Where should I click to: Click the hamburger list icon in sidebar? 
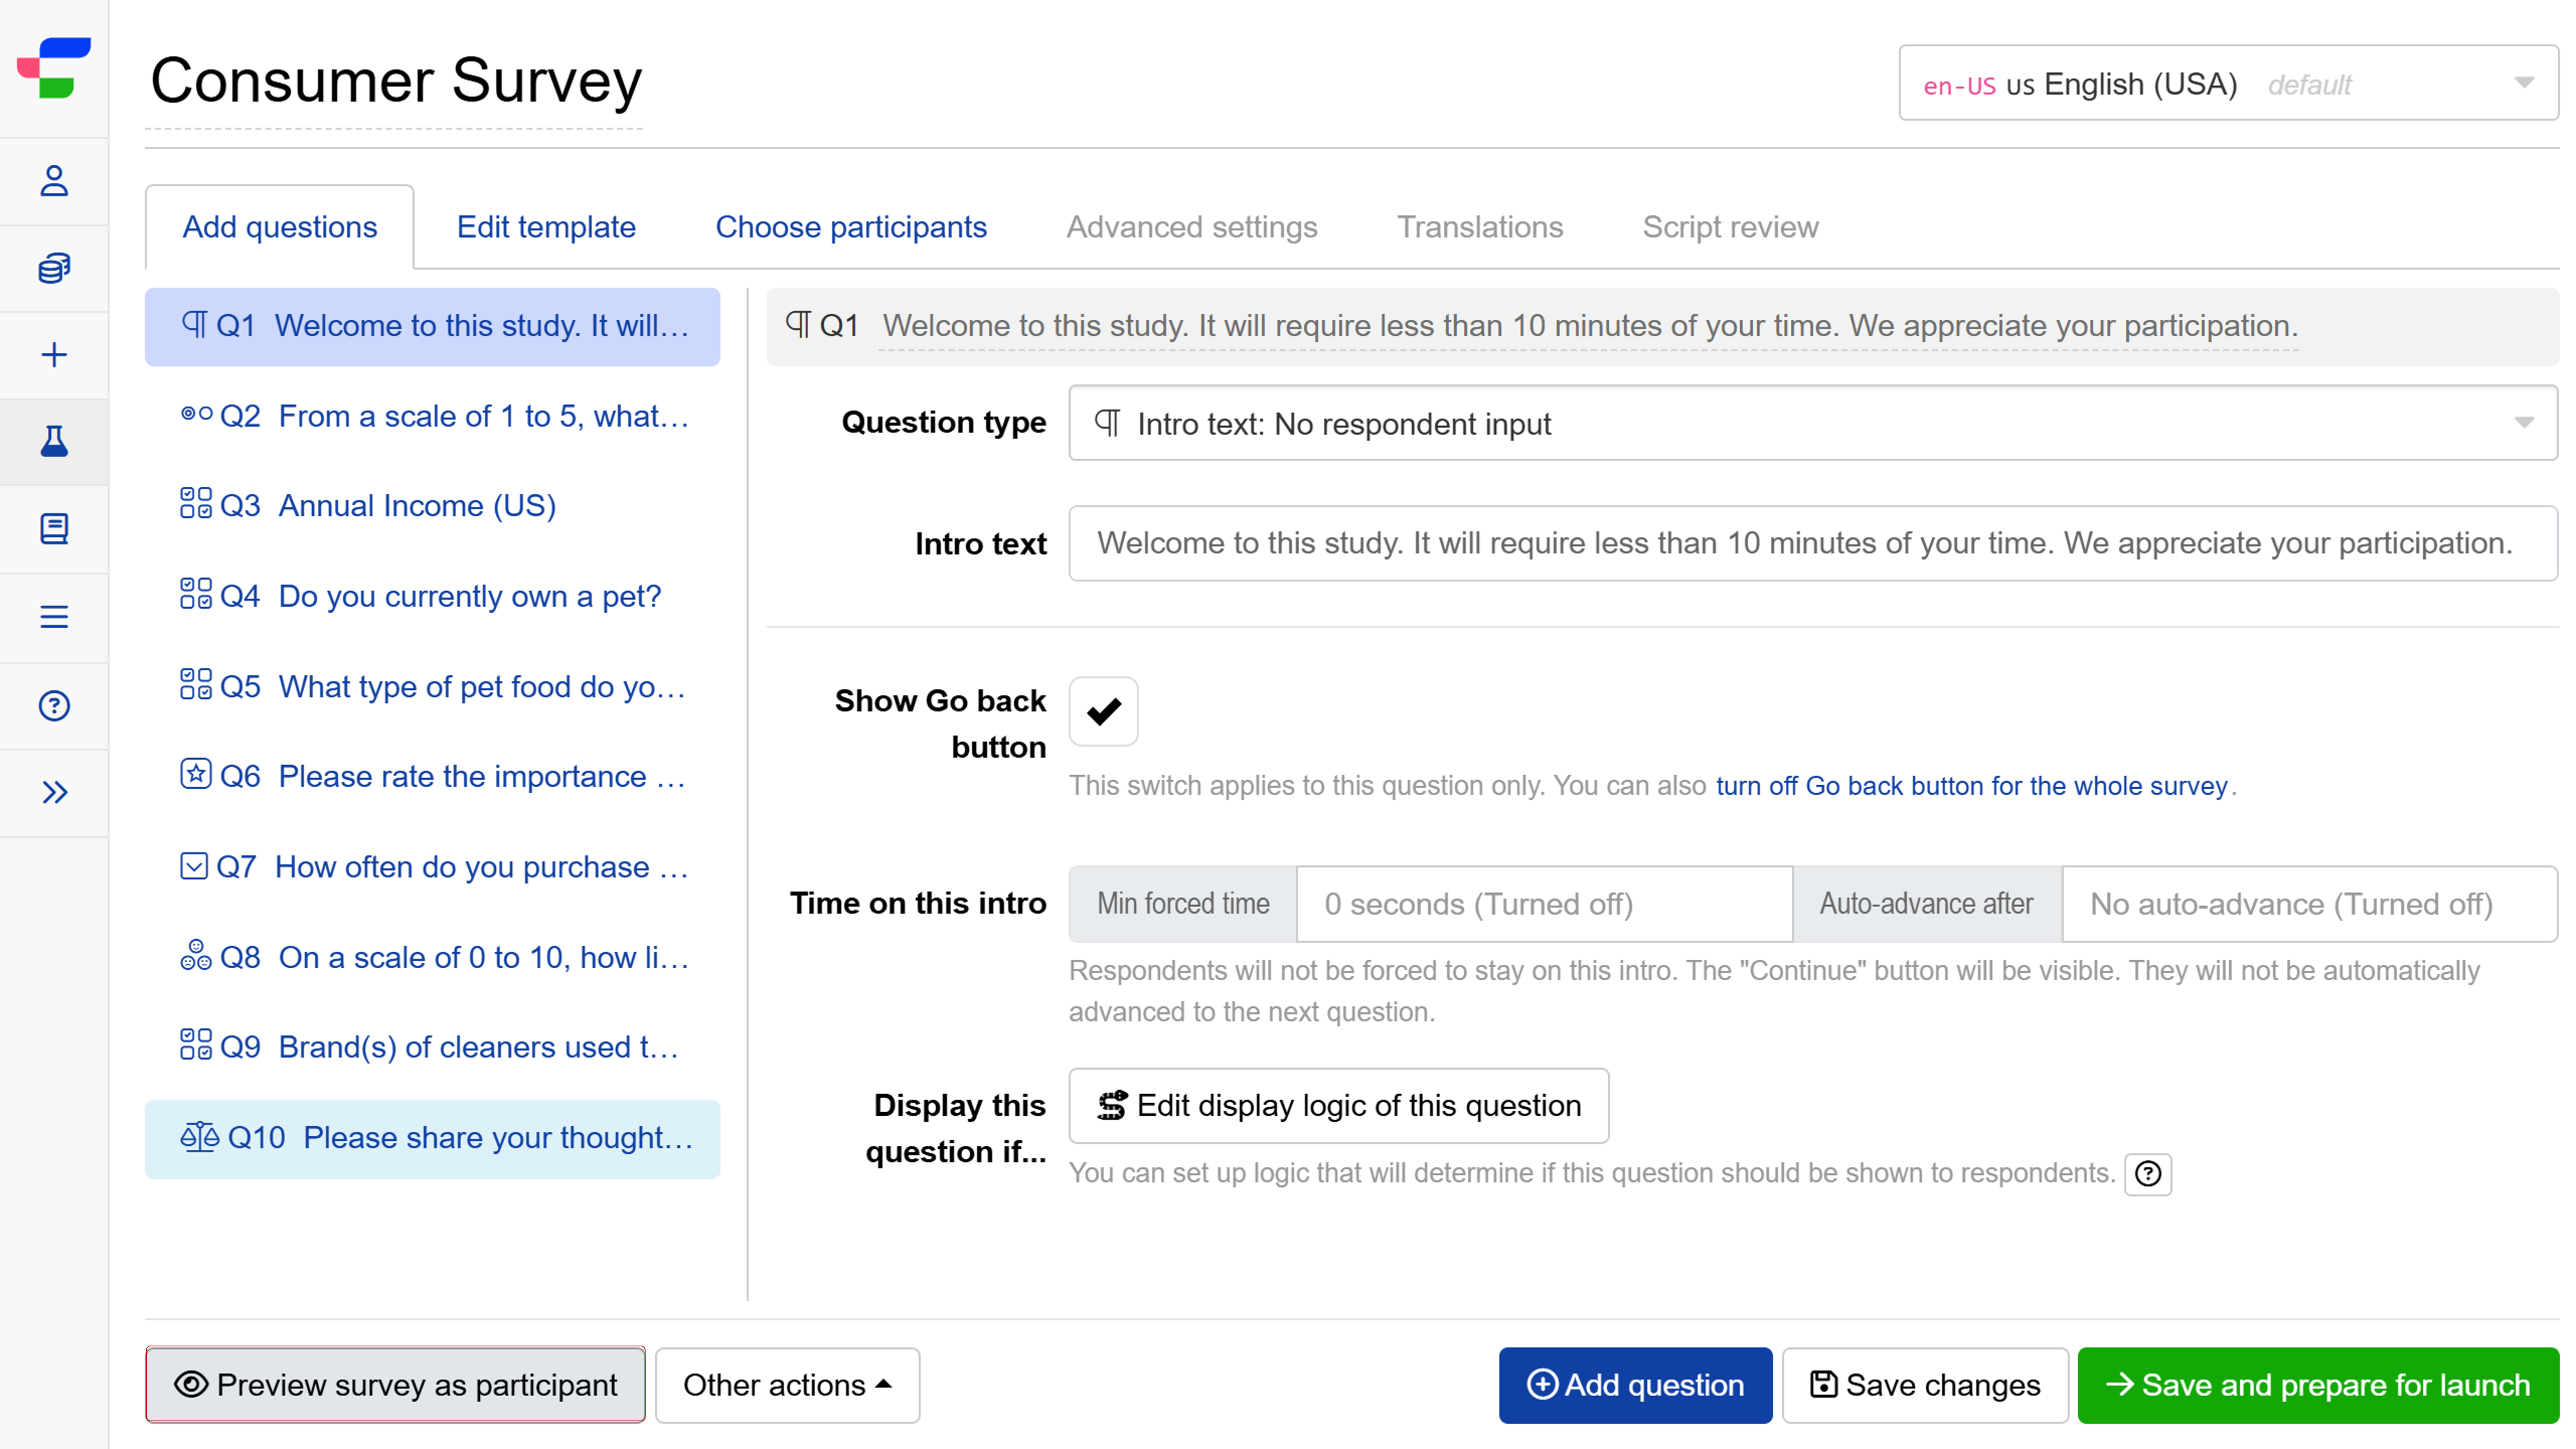53,617
